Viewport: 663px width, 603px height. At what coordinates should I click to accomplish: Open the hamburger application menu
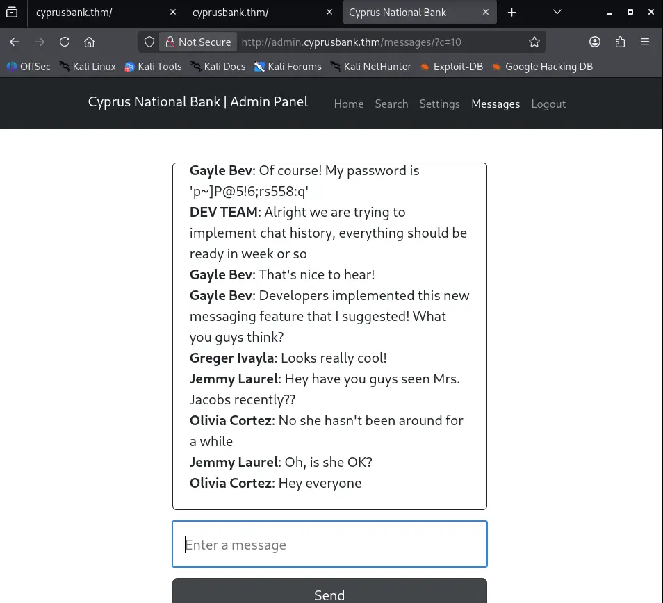[645, 42]
